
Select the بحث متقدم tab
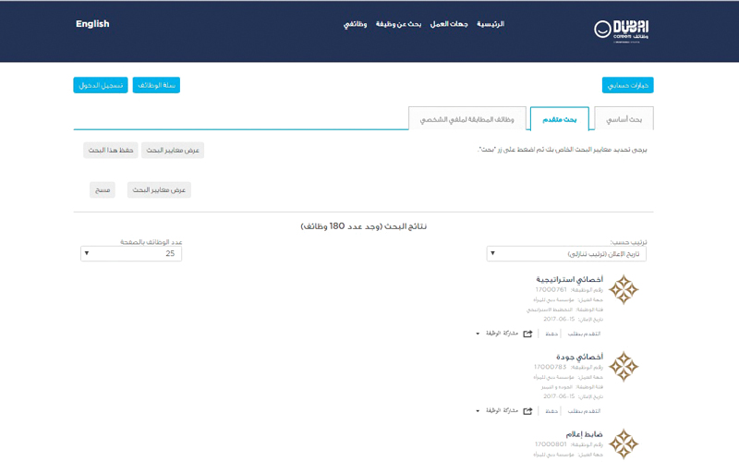coord(558,119)
